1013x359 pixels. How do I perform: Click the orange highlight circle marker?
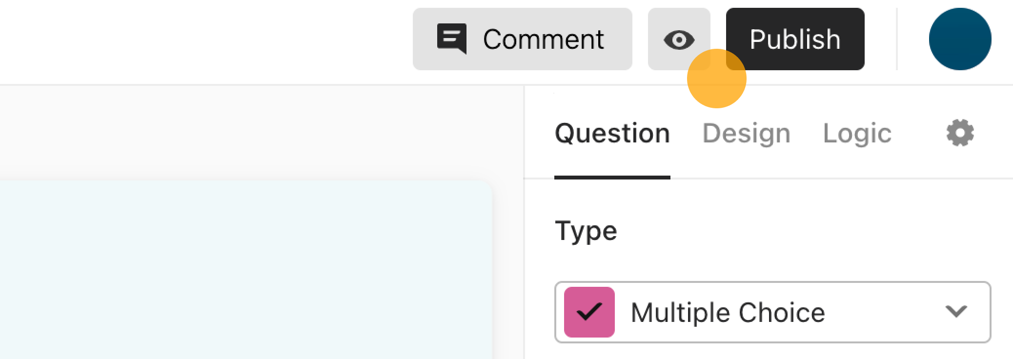[x=716, y=78]
